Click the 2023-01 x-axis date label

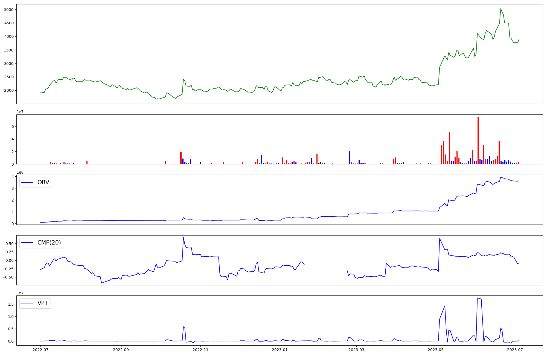280,350
